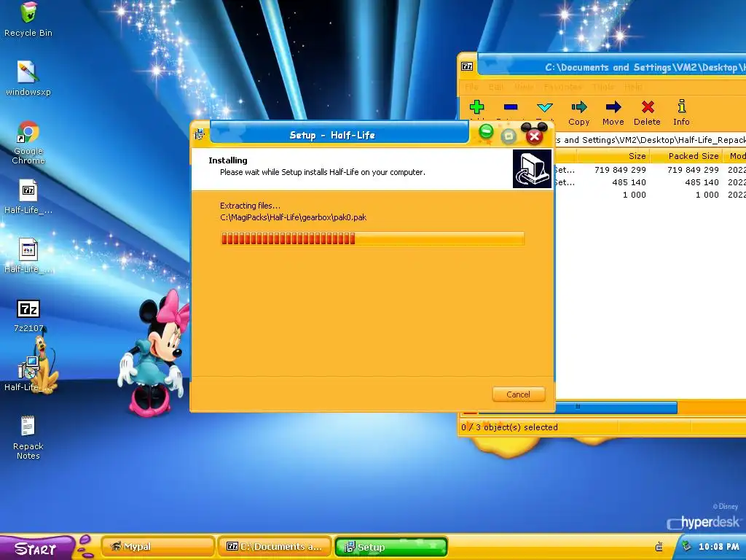The image size is (746, 560).
Task: Switch to Mypal in the taskbar
Action: [158, 547]
